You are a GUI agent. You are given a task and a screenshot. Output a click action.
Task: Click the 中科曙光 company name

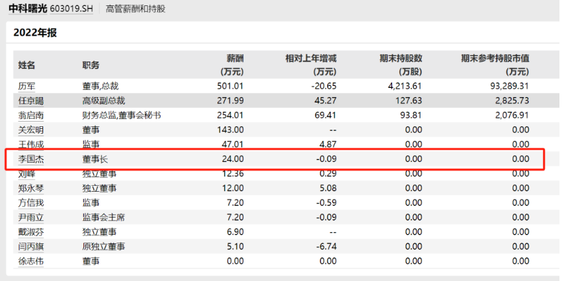(x=28, y=9)
